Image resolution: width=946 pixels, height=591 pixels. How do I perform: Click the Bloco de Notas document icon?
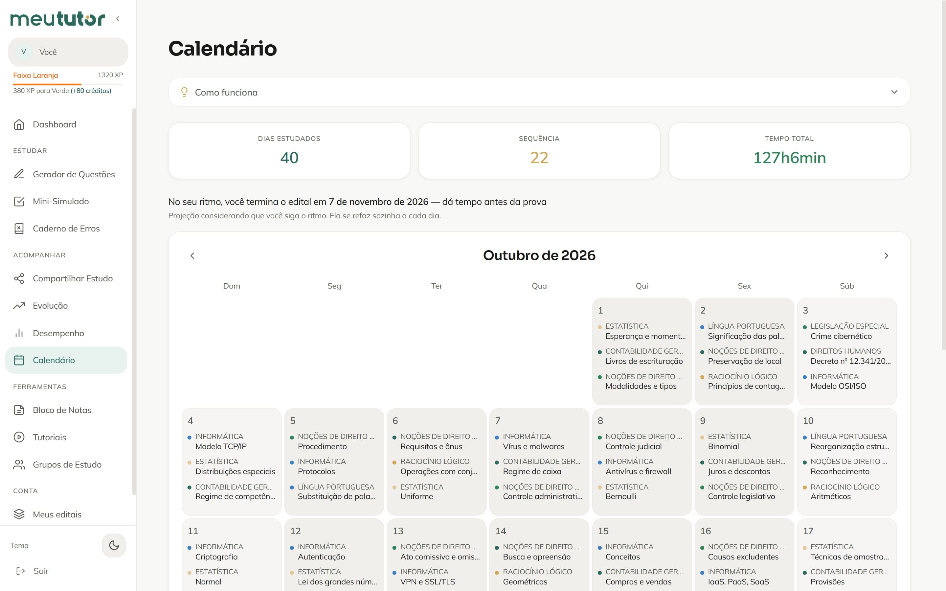point(19,410)
